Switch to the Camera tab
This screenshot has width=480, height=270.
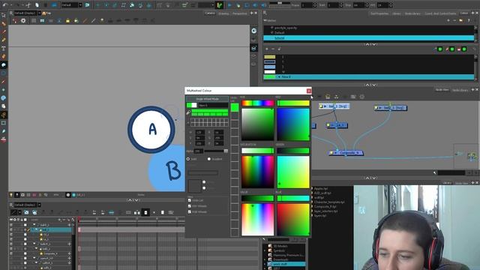pyautogui.click(x=210, y=13)
